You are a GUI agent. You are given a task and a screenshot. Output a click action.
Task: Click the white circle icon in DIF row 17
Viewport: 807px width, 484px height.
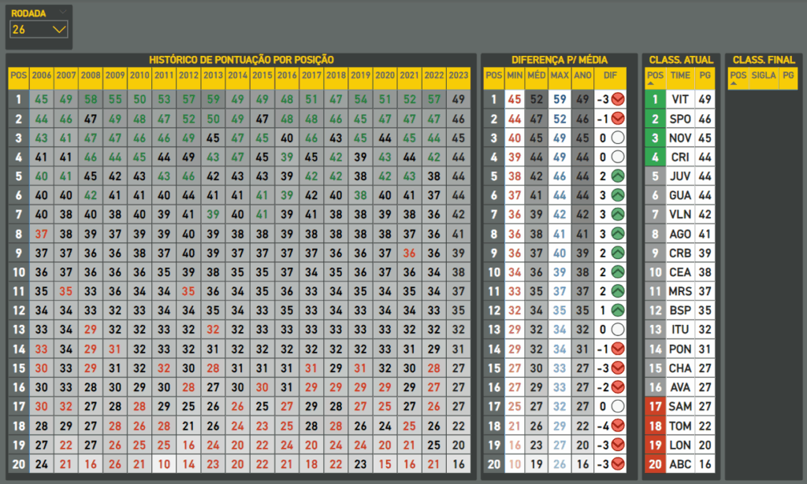pyautogui.click(x=618, y=407)
